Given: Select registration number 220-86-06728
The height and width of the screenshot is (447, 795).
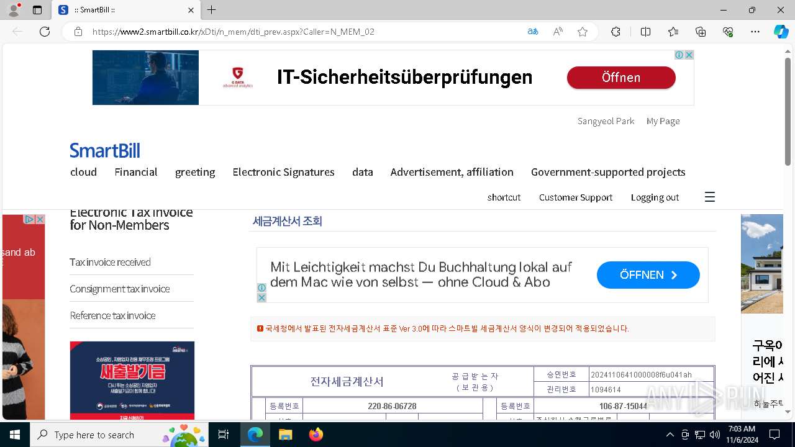Looking at the screenshot, I should 392,406.
